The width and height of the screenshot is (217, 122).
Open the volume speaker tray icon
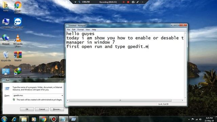click(x=200, y=119)
